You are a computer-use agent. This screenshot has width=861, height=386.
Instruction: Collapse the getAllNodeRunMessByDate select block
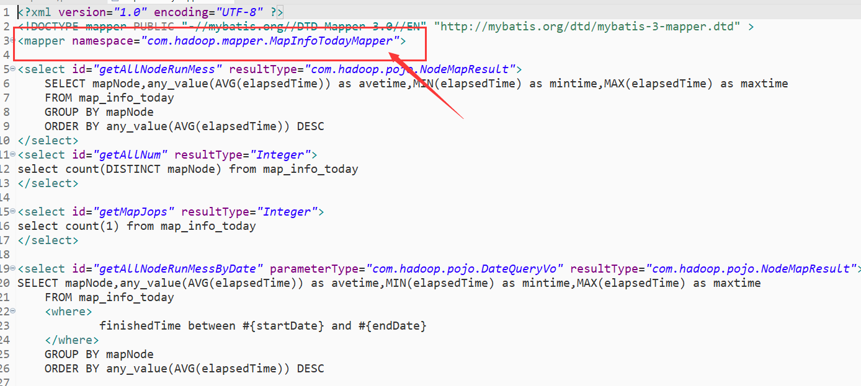14,269
